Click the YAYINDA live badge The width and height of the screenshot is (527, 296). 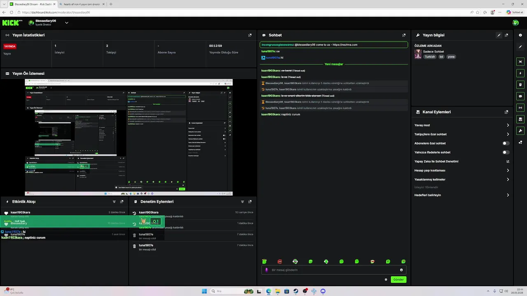coord(9,46)
